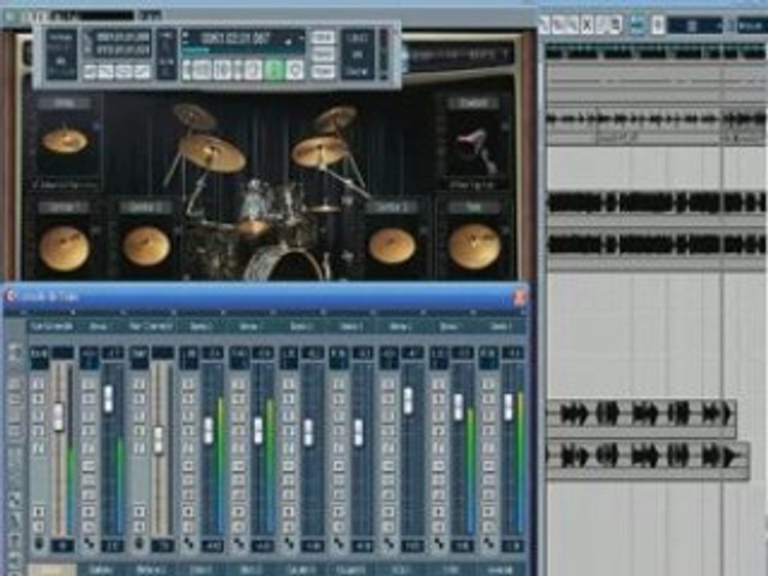This screenshot has height=576, width=768.
Task: Click the channel-type icon below the second mixer channel
Action: click(89, 544)
